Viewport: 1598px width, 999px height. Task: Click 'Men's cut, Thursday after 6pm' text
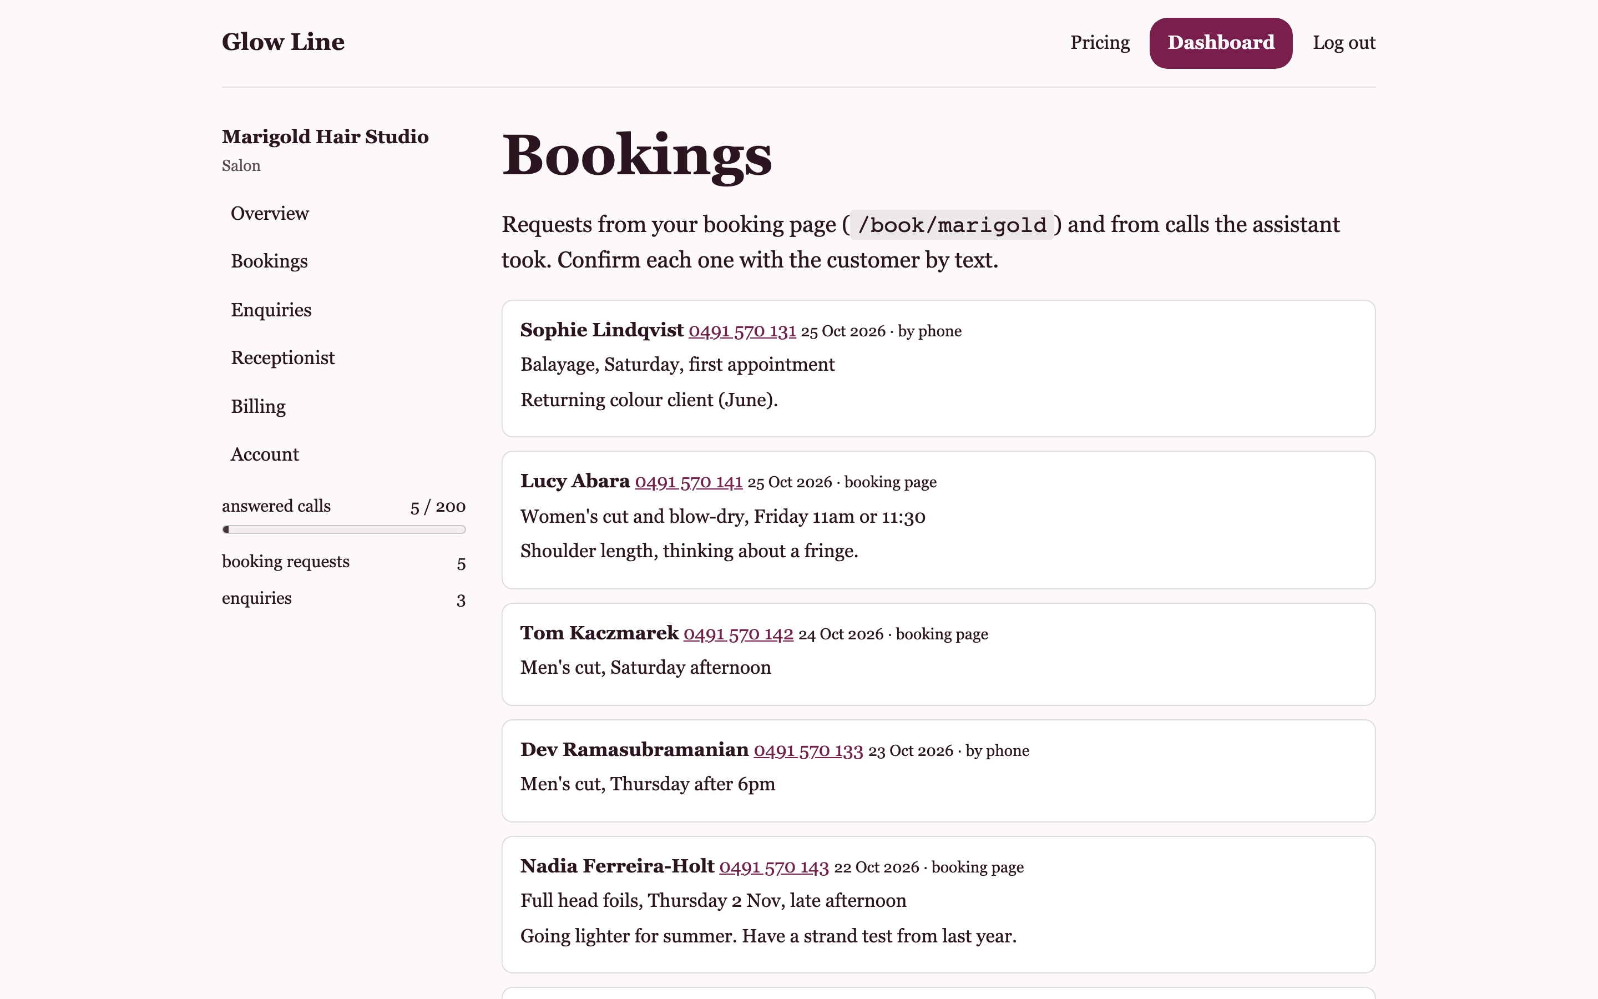647,784
